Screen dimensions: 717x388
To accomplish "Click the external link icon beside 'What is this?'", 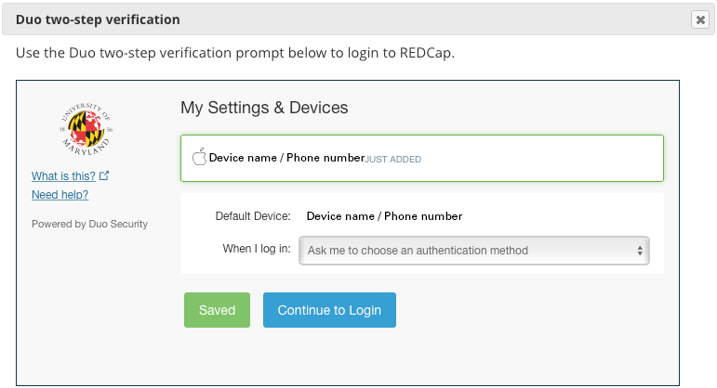I will coord(104,175).
